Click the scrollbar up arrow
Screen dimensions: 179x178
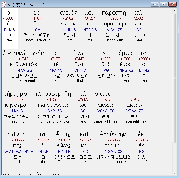(x=174, y=11)
